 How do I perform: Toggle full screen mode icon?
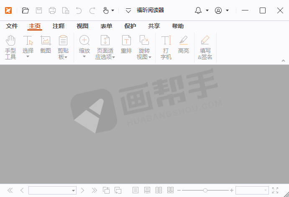(x=275, y=190)
